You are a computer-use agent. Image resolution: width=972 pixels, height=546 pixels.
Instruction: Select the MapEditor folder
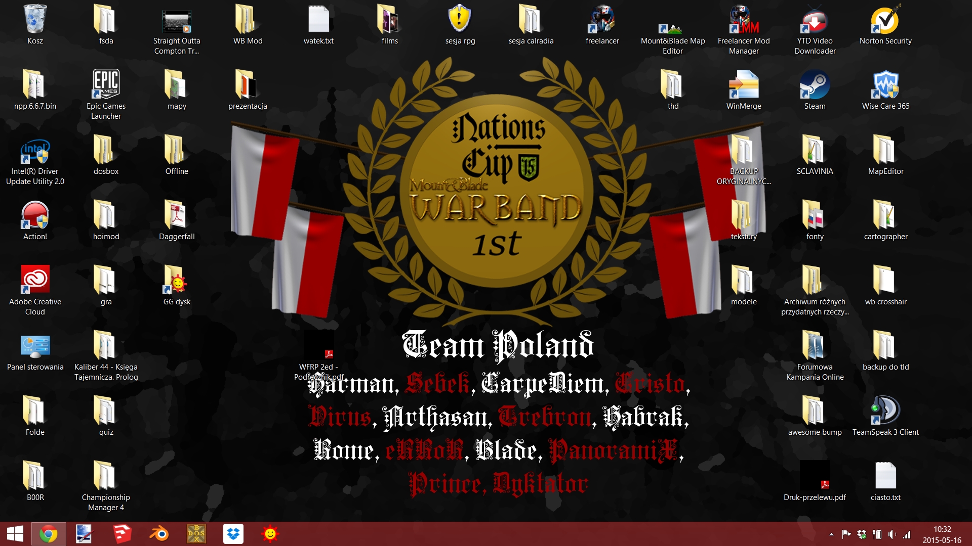(885, 155)
